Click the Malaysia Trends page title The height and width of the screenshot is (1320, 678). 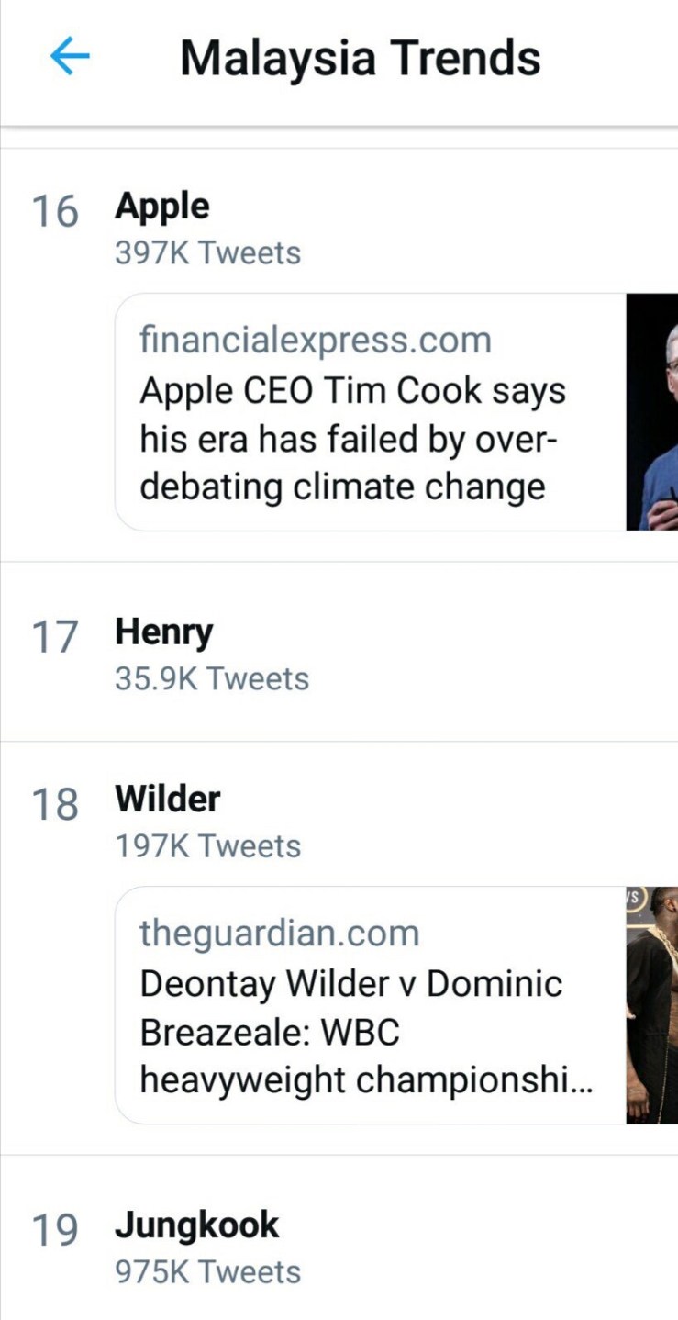coord(360,58)
